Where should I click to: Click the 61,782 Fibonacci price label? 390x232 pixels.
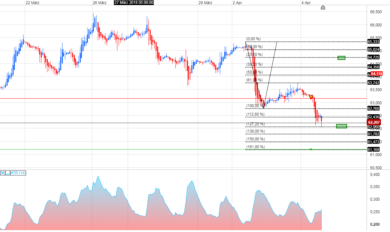pyautogui.click(x=373, y=134)
